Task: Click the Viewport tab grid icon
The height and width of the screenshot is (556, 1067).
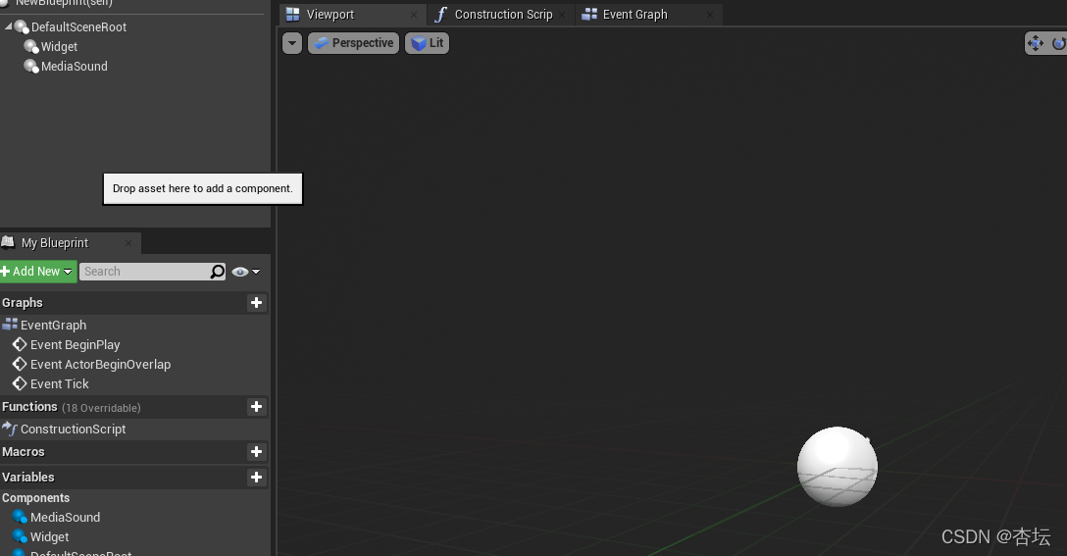Action: pos(292,15)
